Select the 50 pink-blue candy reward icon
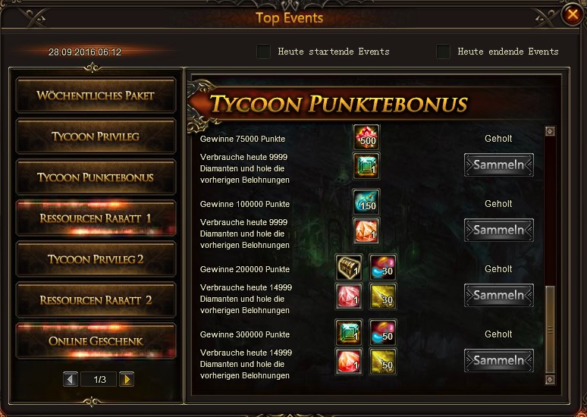 tap(382, 332)
